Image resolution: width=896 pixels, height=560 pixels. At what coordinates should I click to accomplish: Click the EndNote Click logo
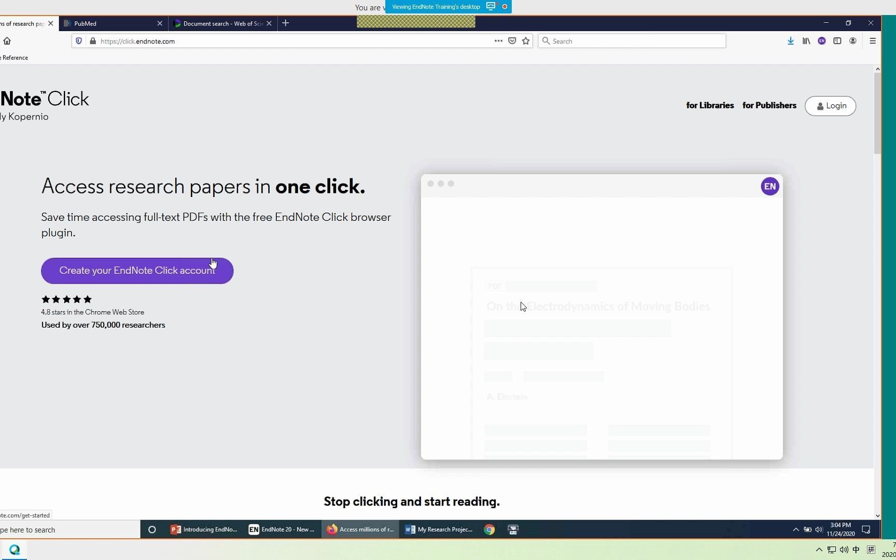tap(45, 106)
